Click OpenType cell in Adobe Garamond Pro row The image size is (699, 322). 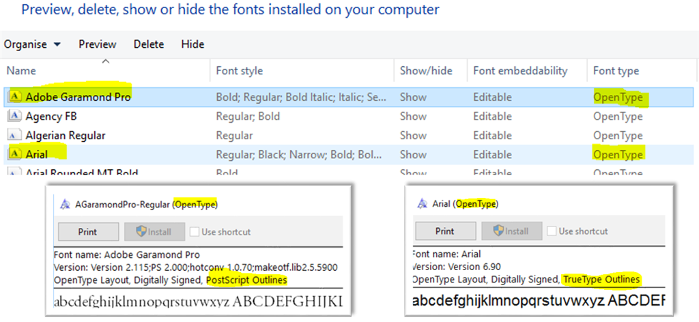point(618,97)
